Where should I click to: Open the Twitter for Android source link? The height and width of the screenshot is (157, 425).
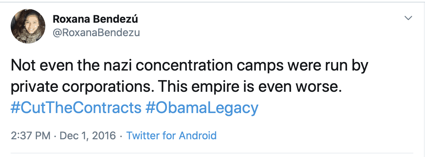pyautogui.click(x=172, y=135)
